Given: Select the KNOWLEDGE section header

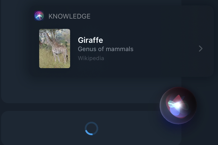Looking at the screenshot, I should coord(69,16).
